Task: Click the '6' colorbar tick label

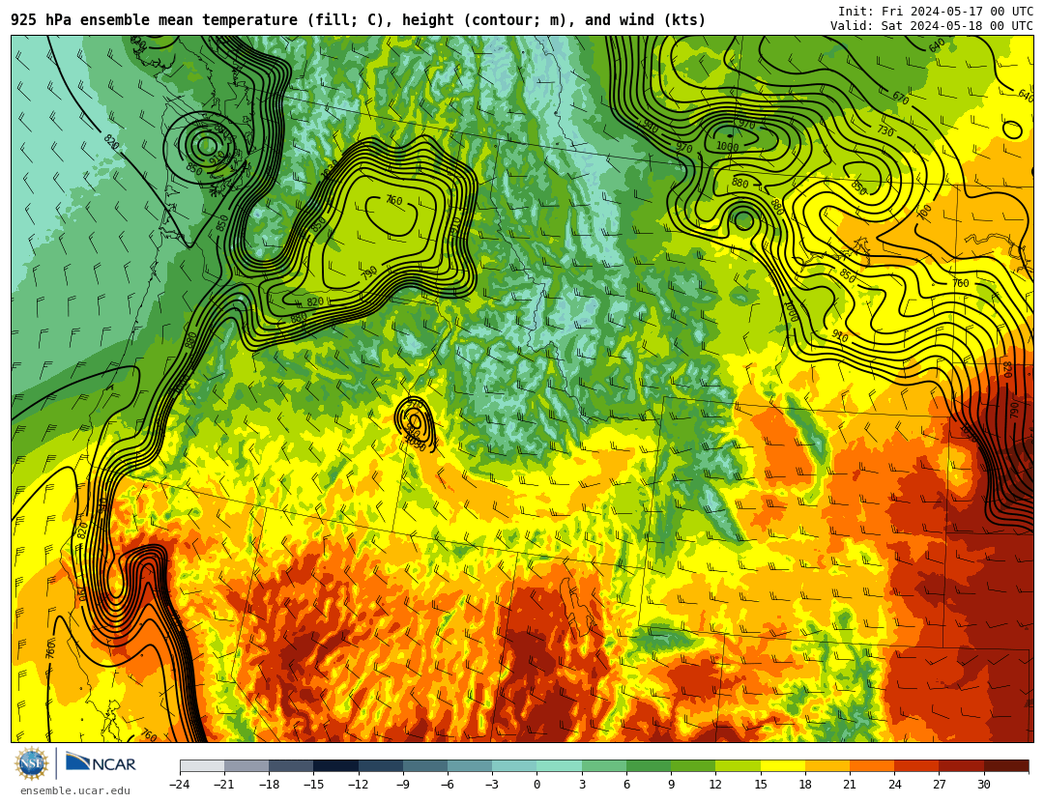Action: tap(626, 785)
